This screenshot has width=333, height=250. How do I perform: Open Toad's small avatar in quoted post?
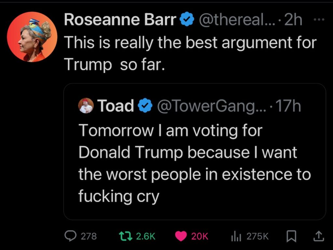coord(86,106)
